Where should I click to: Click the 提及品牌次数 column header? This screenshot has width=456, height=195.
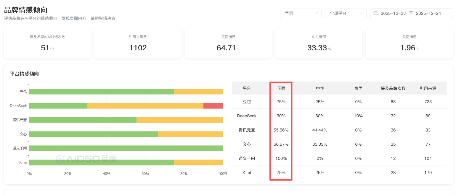pyautogui.click(x=393, y=88)
